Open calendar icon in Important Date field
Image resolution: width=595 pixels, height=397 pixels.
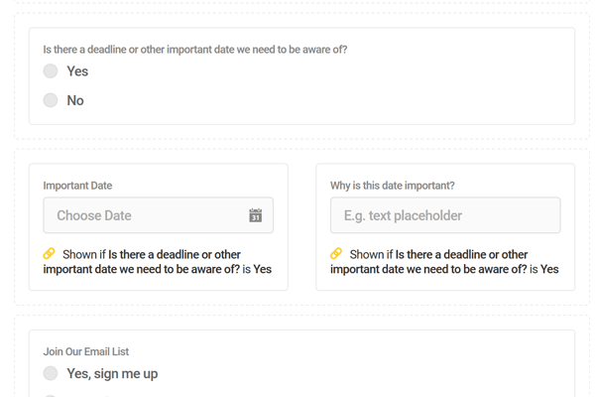[x=256, y=215]
